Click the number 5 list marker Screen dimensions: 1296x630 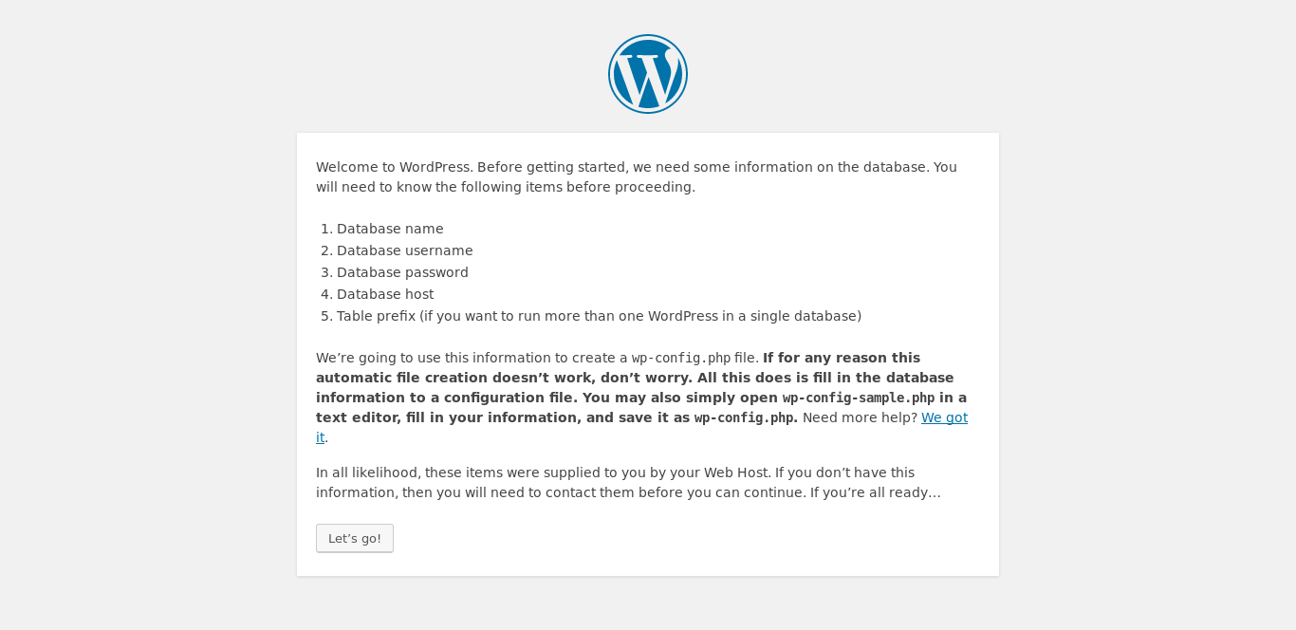[326, 316]
